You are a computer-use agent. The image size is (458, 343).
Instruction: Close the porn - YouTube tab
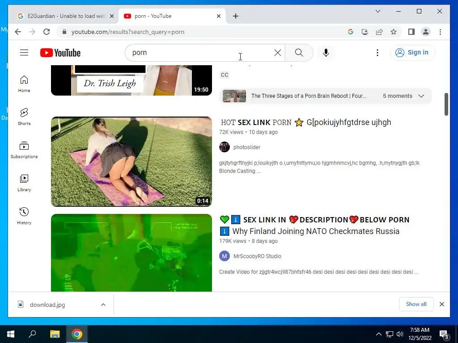coord(218,16)
